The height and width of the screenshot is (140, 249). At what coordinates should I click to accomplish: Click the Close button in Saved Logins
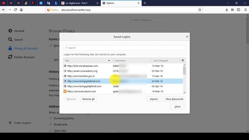177,107
